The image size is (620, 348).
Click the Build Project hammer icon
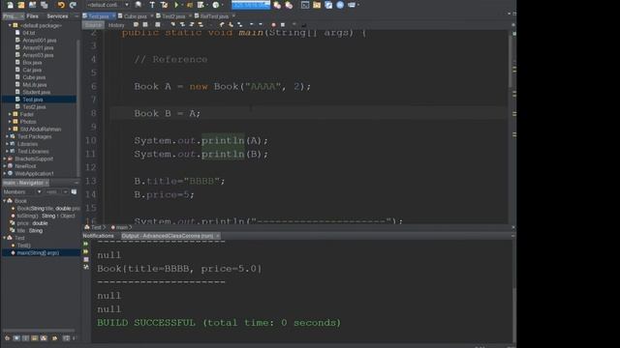(152, 5)
